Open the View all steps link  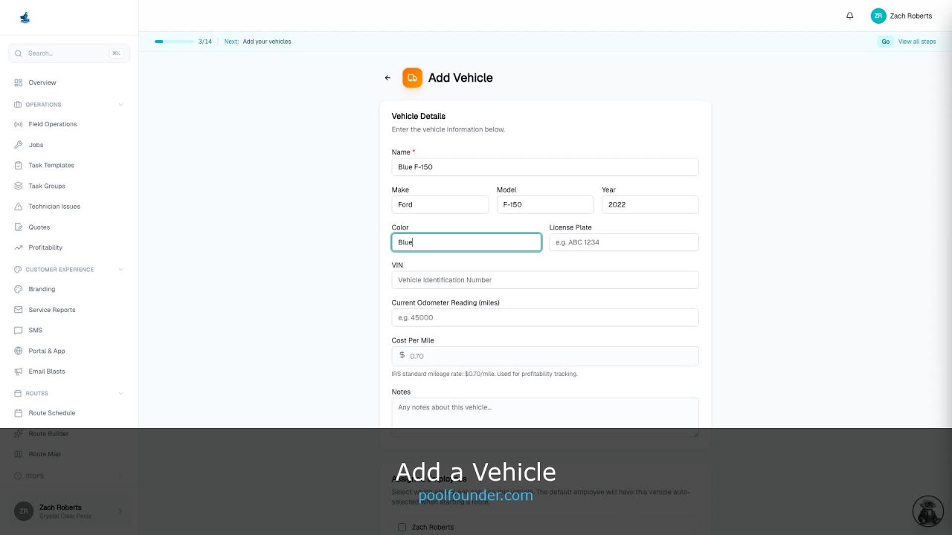click(x=917, y=42)
